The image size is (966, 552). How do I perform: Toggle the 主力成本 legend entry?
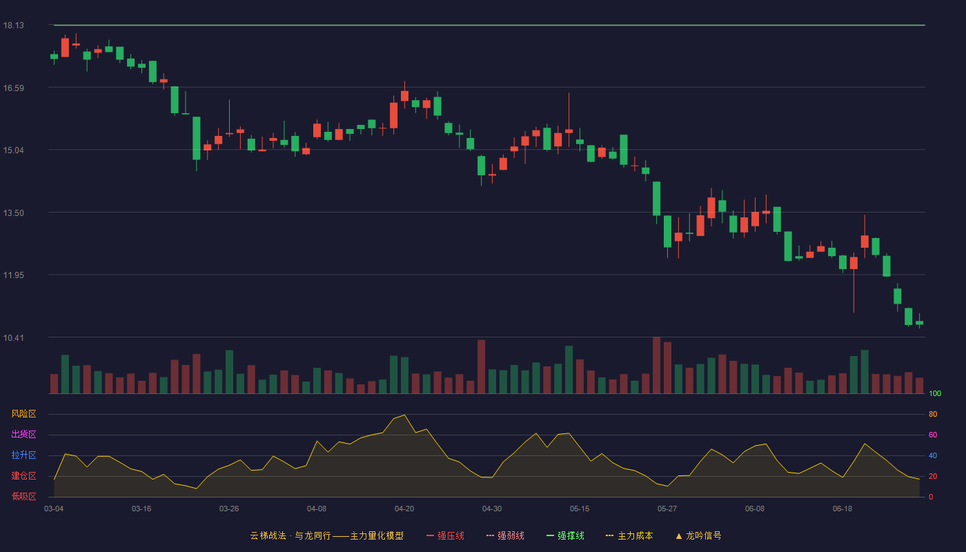629,535
